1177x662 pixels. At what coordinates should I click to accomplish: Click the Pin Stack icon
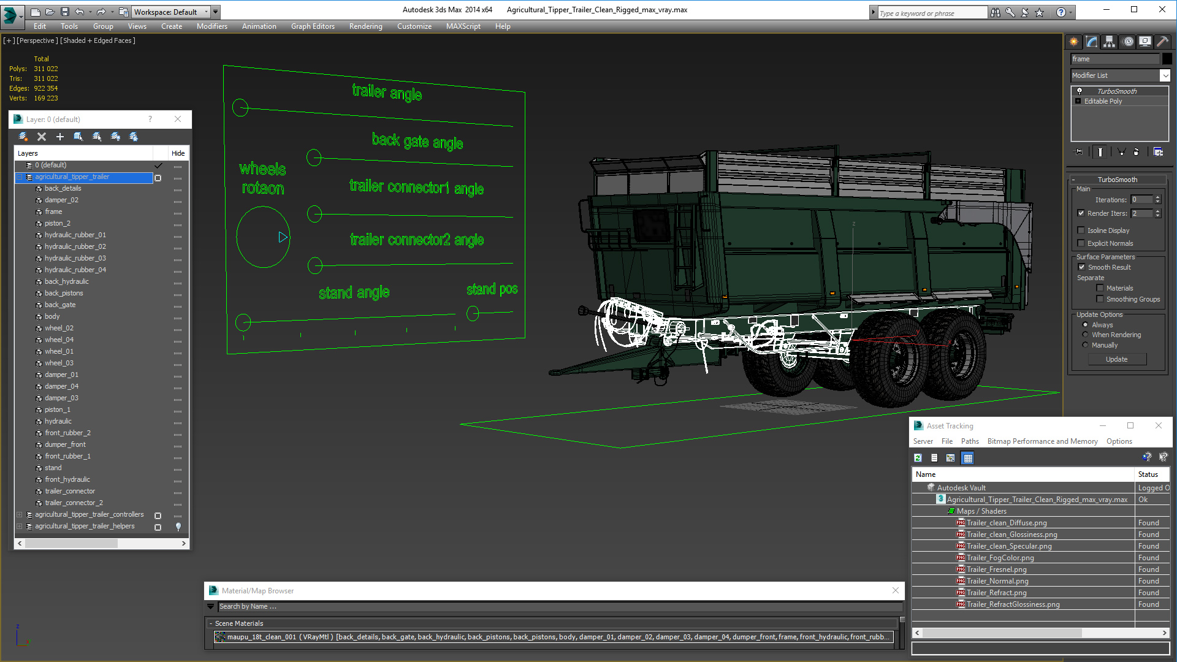pyautogui.click(x=1079, y=151)
